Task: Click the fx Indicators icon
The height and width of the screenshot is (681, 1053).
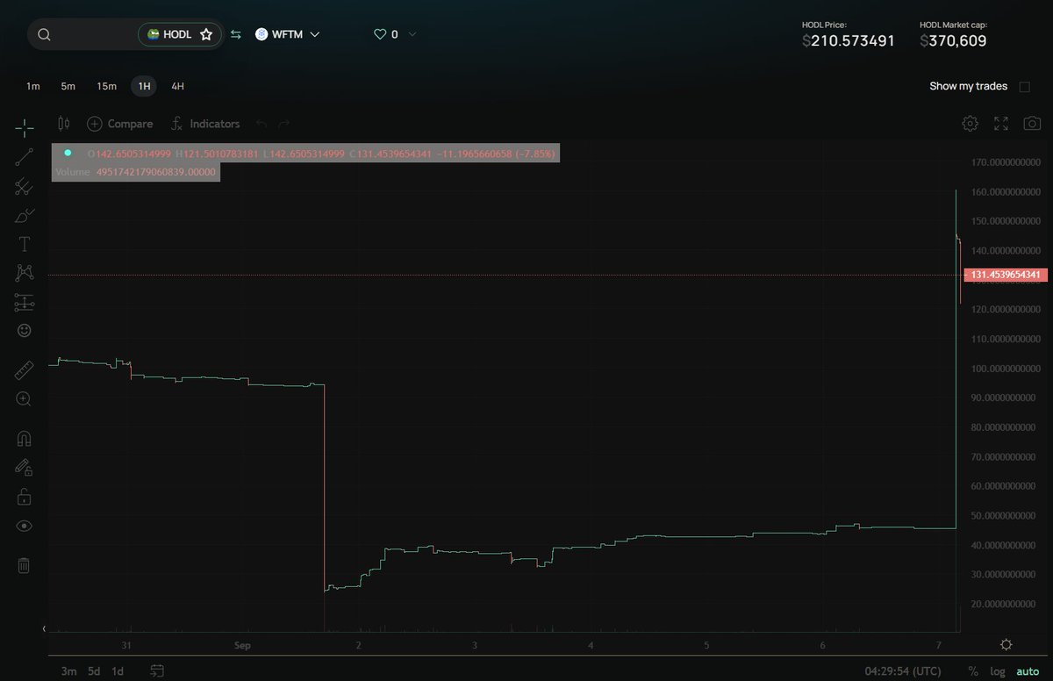Action: coord(176,124)
